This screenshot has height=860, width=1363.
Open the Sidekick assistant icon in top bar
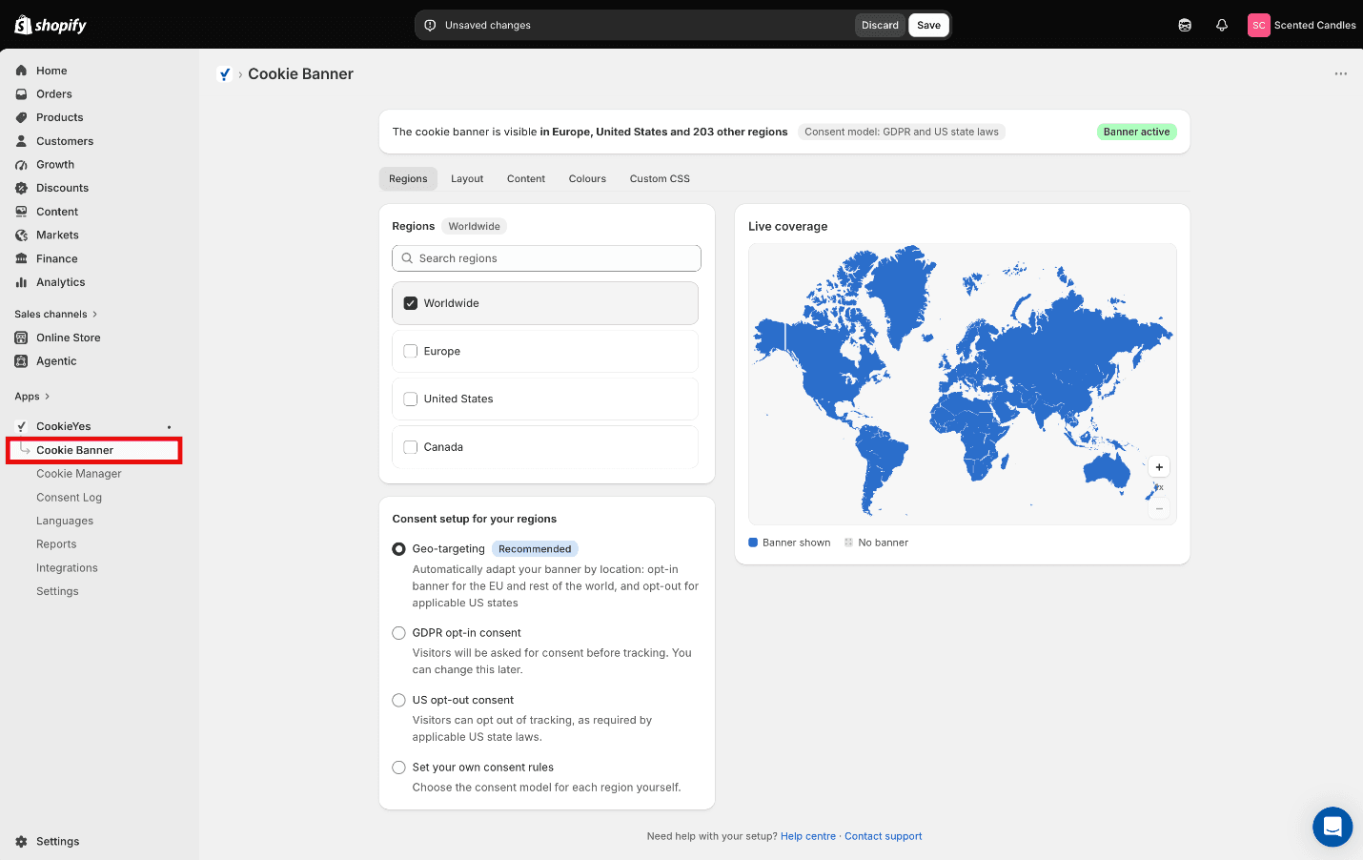click(x=1185, y=25)
